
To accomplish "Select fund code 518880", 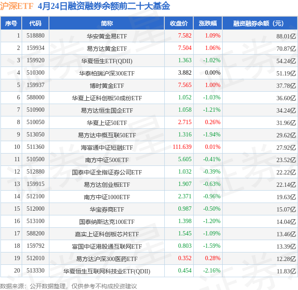I will click(35, 35).
